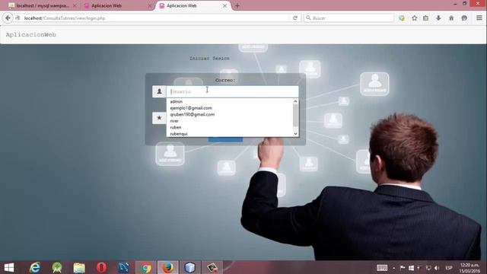Reload the page with the refresh icon
487x274 pixels.
pos(295,18)
